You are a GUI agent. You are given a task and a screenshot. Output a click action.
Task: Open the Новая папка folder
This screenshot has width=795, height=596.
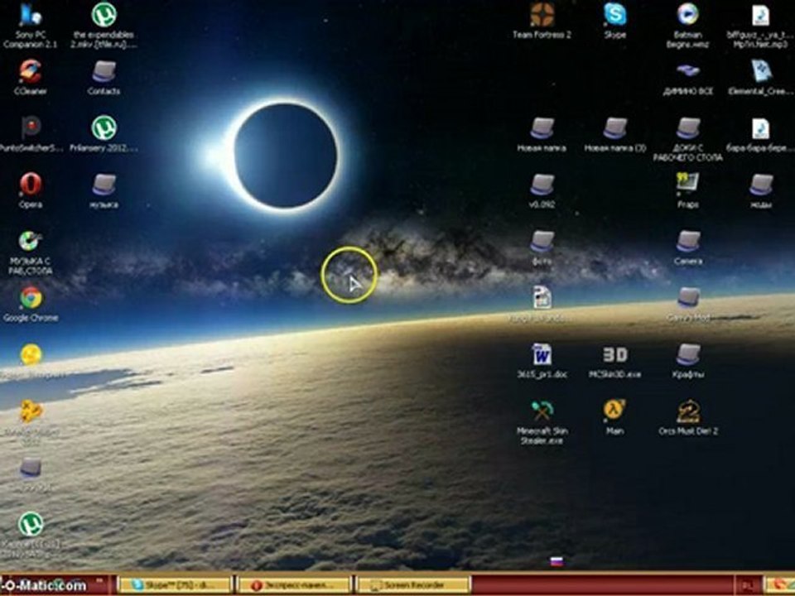[542, 127]
